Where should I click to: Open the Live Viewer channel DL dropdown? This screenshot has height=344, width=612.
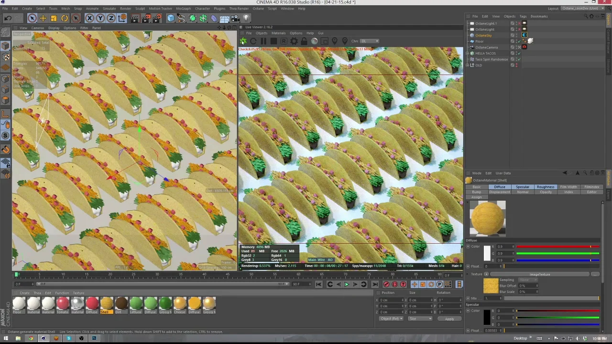click(369, 41)
